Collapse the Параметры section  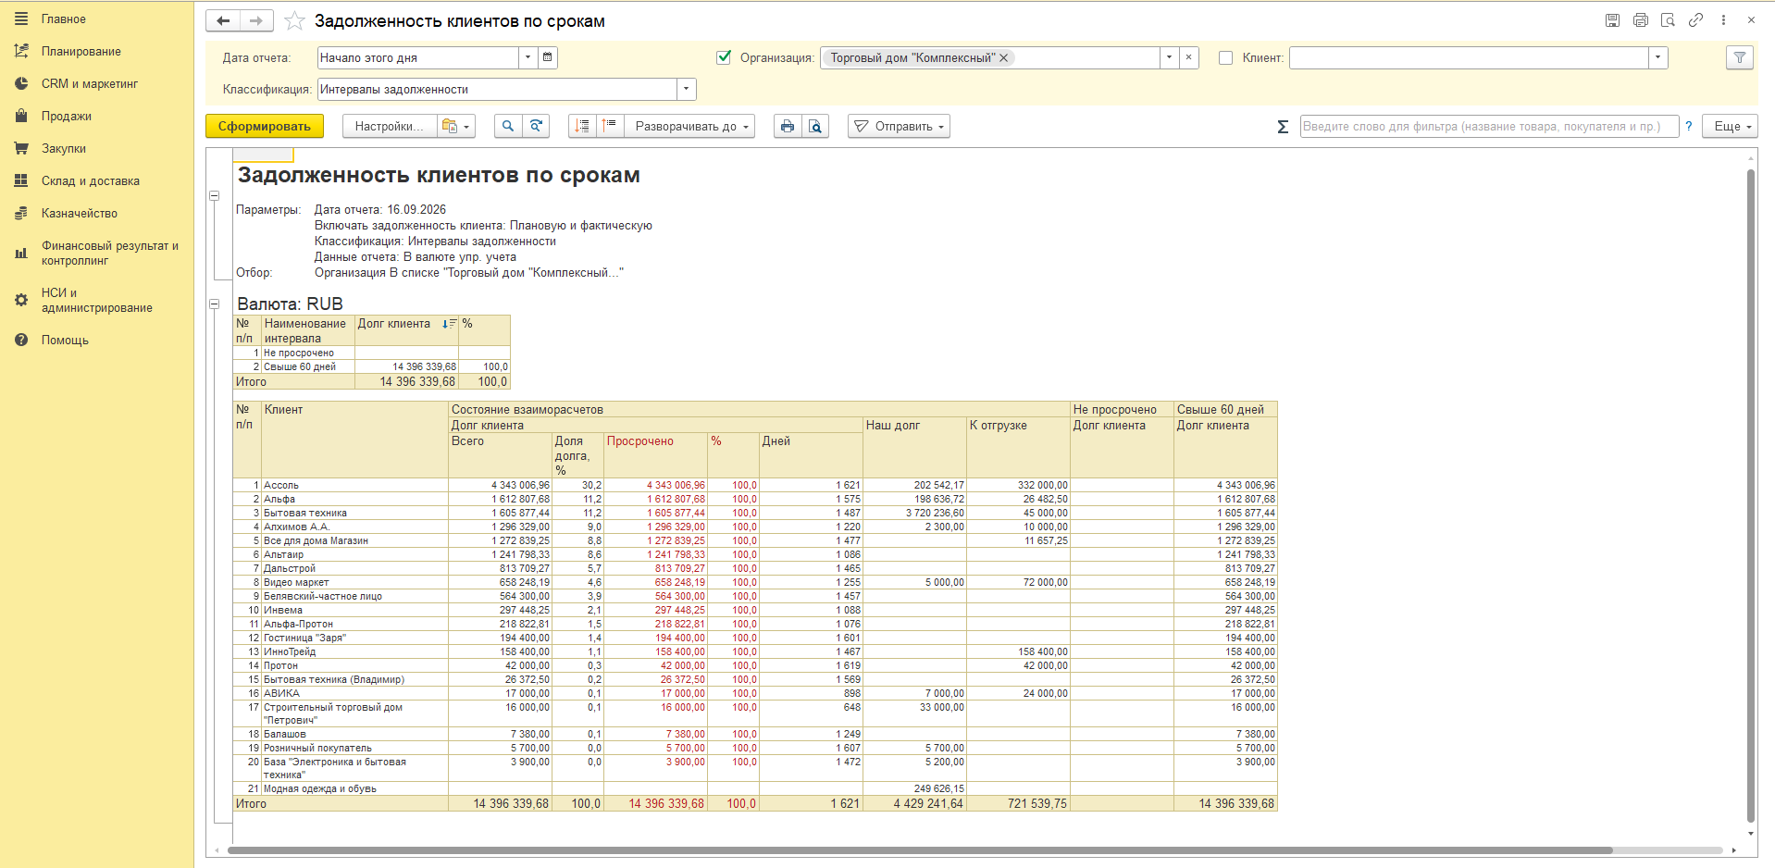pyautogui.click(x=215, y=196)
